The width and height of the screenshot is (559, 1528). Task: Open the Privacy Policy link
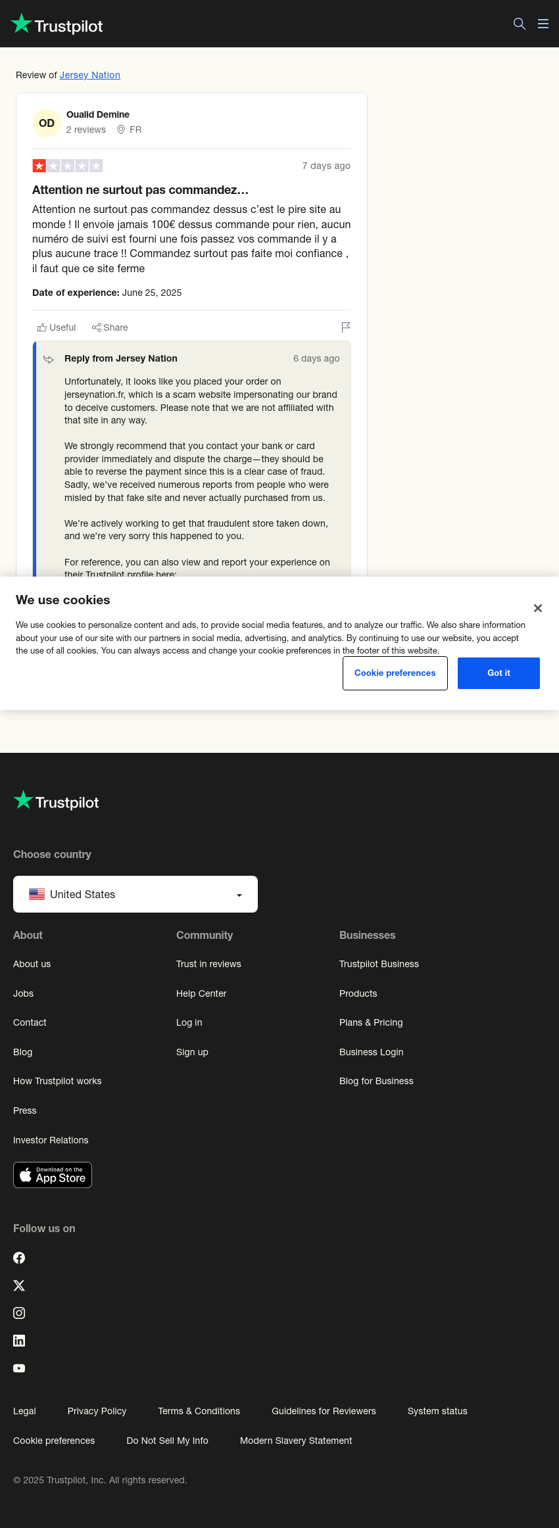pos(97,1411)
